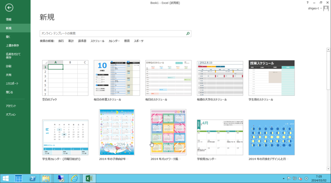Viewport: 331px width, 183px height.
Task: Click the back arrow circle icon
Action: 9,8
